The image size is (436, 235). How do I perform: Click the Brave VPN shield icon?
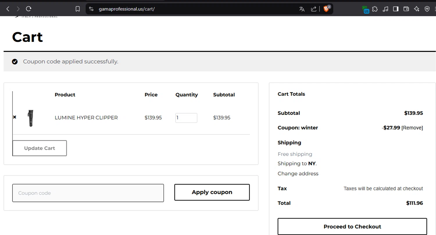427,9
